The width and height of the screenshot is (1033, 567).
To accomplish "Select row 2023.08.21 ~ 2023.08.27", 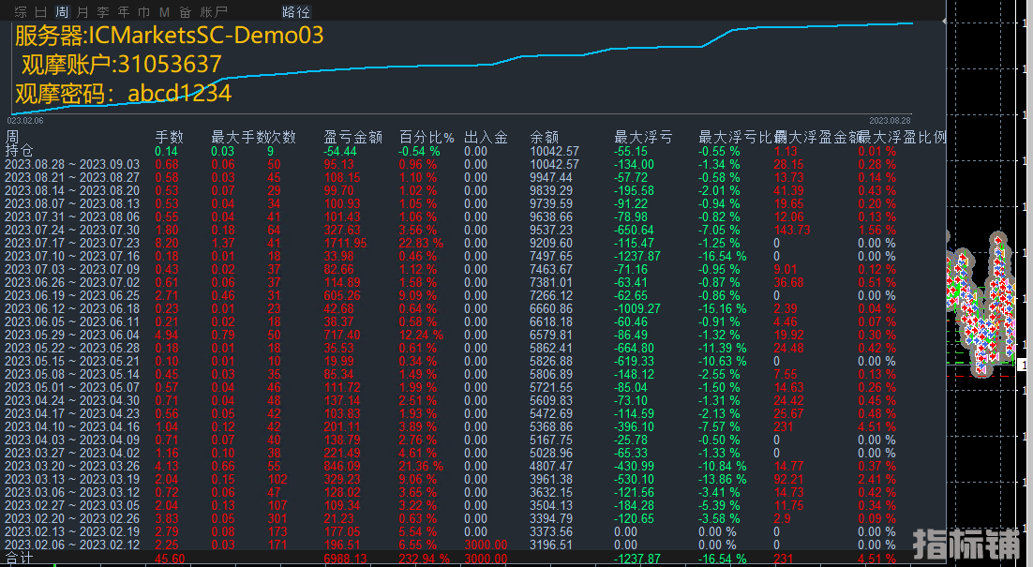I will point(72,178).
